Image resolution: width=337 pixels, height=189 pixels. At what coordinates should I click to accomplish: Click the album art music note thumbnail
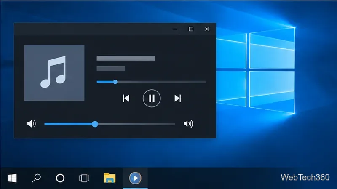[x=54, y=73]
